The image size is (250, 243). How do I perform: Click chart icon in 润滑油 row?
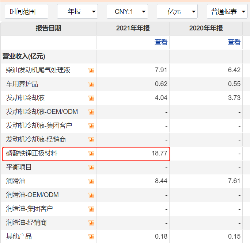[x=91, y=181]
